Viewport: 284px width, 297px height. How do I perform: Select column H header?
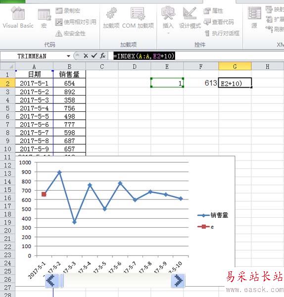(x=268, y=66)
